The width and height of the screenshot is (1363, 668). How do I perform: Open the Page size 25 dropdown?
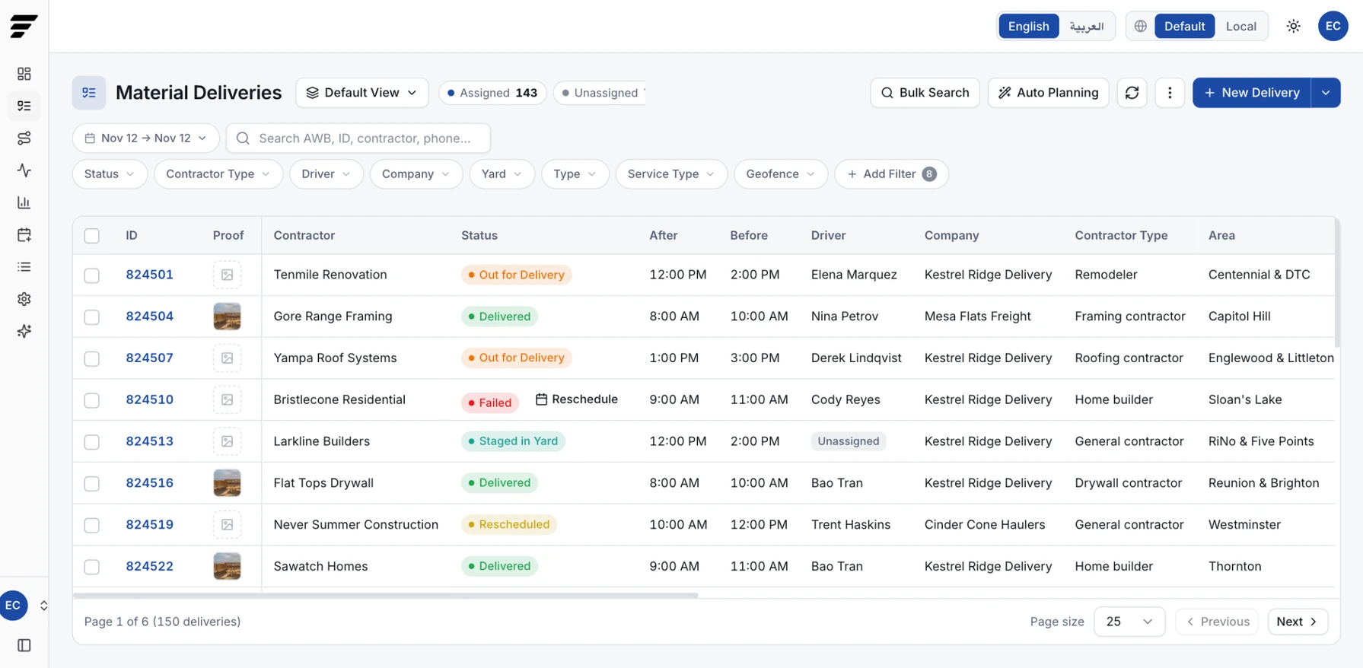click(1129, 622)
